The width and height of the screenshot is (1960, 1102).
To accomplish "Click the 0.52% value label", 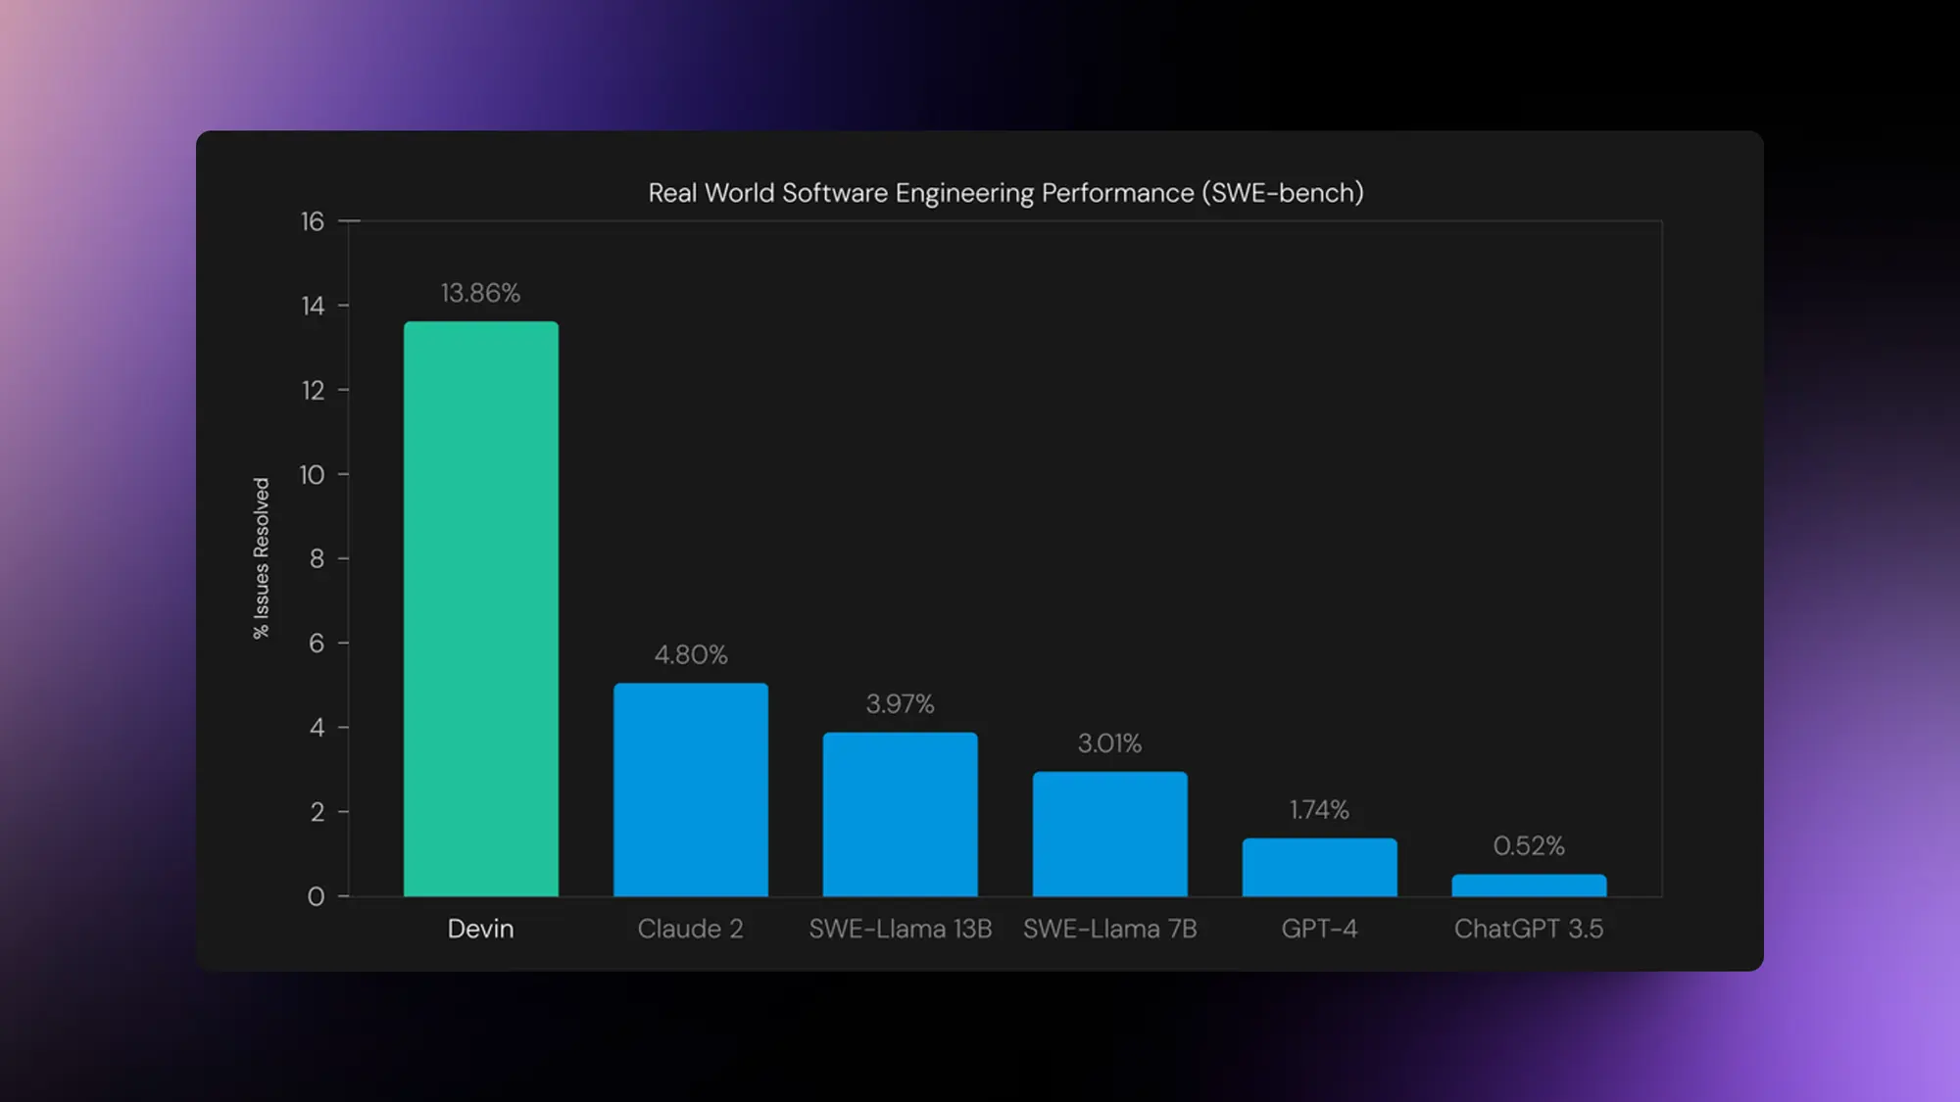I will tap(1529, 845).
